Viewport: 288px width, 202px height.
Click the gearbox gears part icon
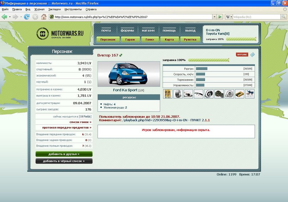(x=219, y=94)
